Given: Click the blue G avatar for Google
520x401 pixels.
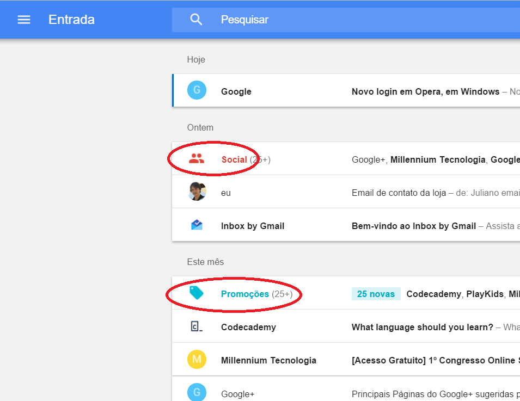Looking at the screenshot, I should [x=197, y=90].
